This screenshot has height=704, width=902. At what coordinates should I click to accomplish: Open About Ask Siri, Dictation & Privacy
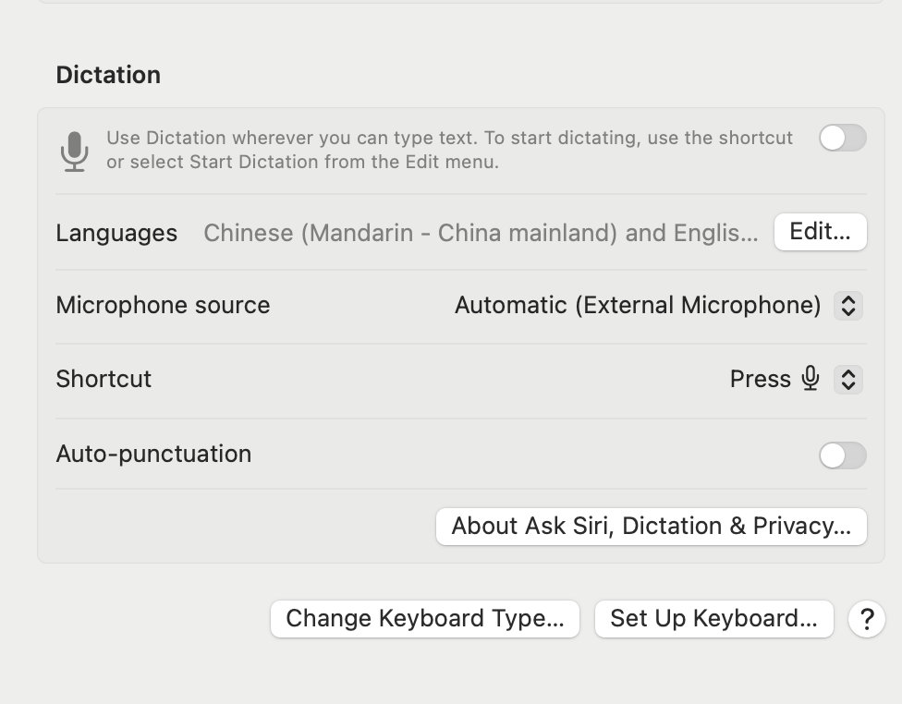coord(651,527)
